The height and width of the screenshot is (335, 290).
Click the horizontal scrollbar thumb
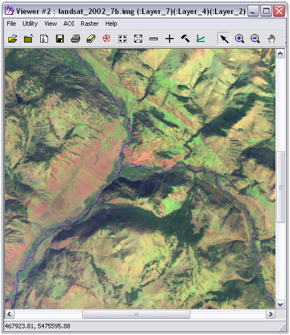136,314
